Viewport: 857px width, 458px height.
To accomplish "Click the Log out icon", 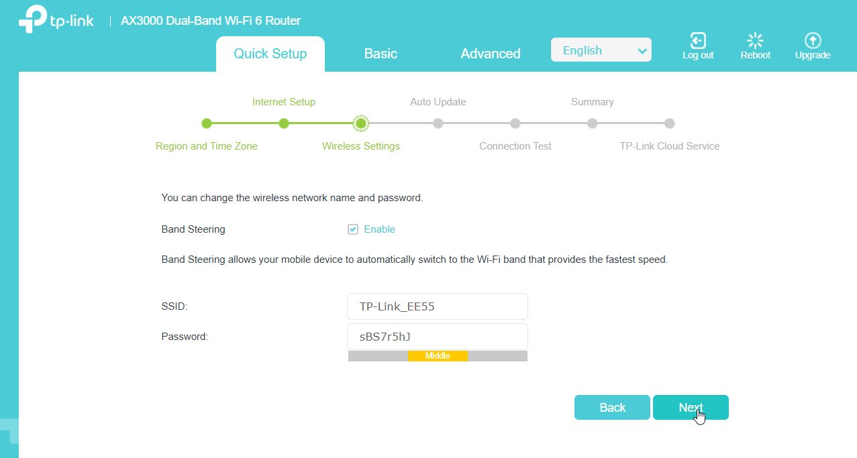I will pos(698,41).
